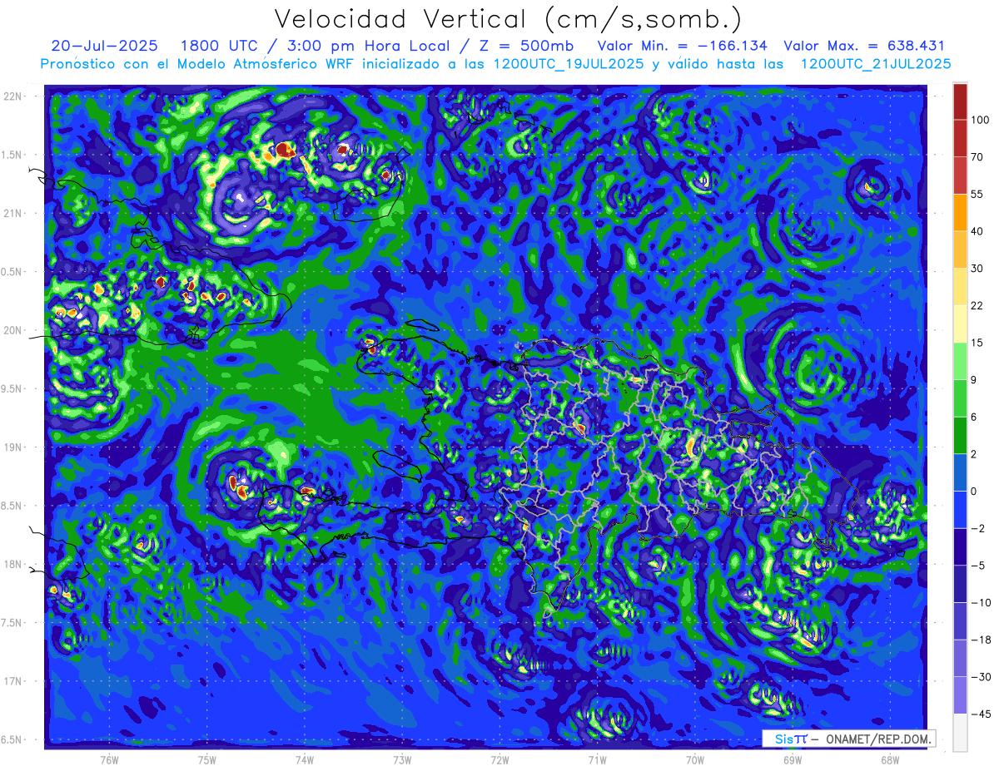Screen dimensions: 999x771
Task: Pick the pale yellow swatch between 15 and 22
Action: [x=960, y=324]
